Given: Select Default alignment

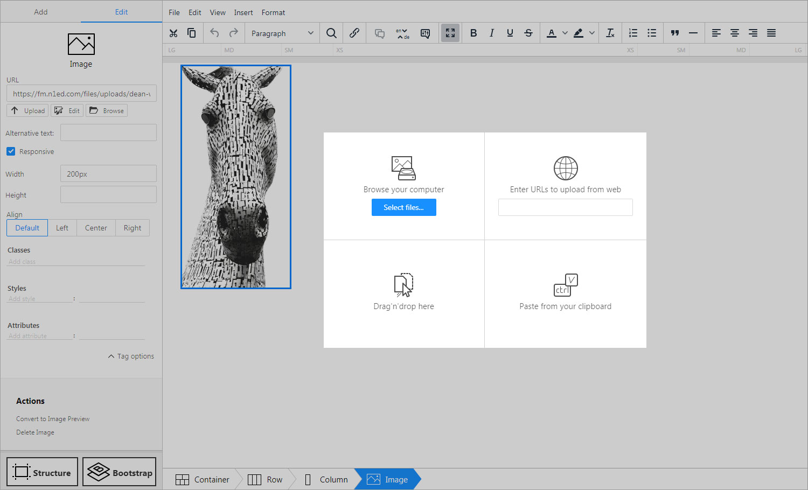Looking at the screenshot, I should coord(27,228).
